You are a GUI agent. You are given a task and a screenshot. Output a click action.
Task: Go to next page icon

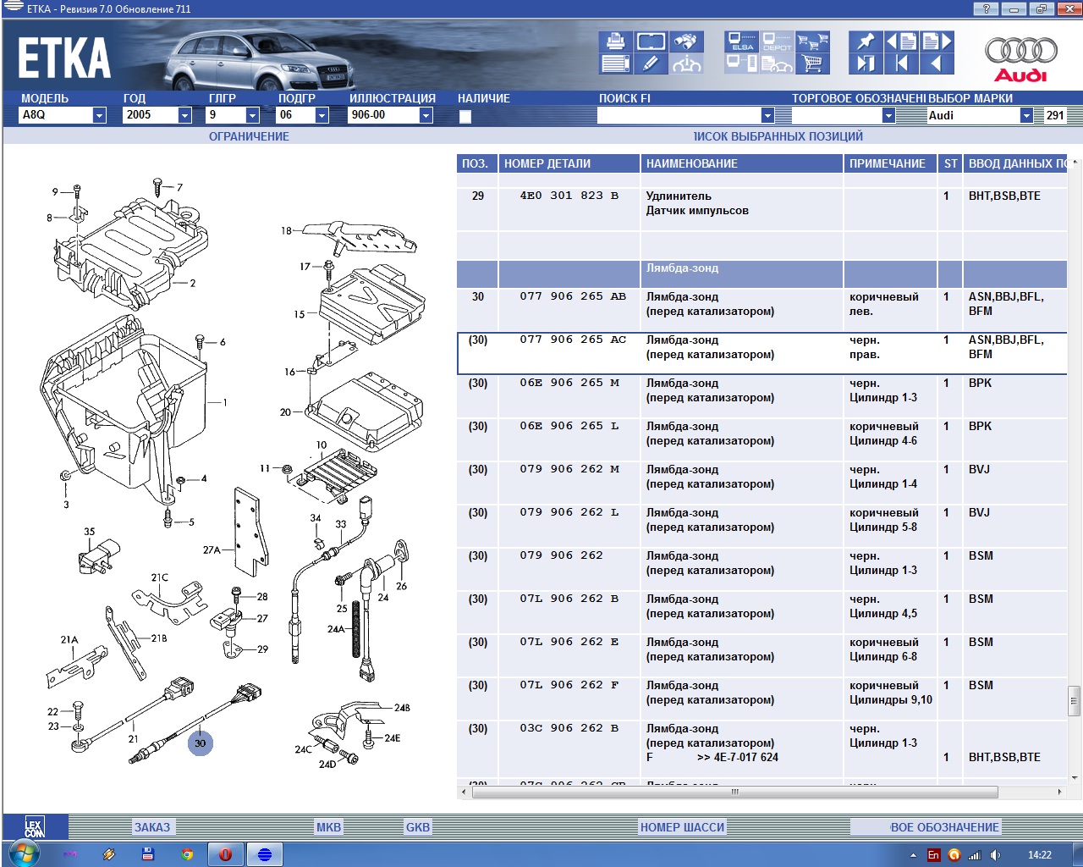[x=937, y=41]
